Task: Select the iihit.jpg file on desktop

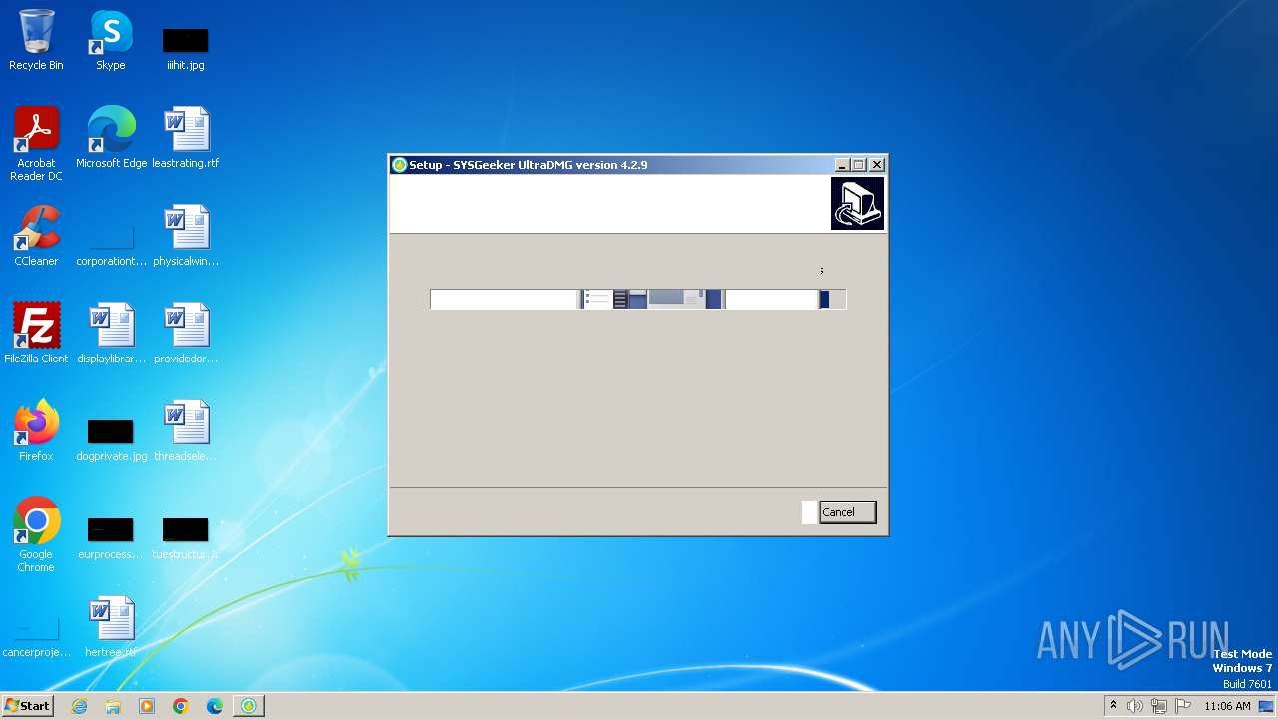Action: pos(186,48)
